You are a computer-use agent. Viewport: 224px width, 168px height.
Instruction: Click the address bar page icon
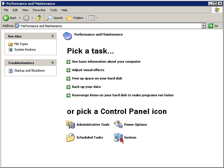(x=18, y=26)
